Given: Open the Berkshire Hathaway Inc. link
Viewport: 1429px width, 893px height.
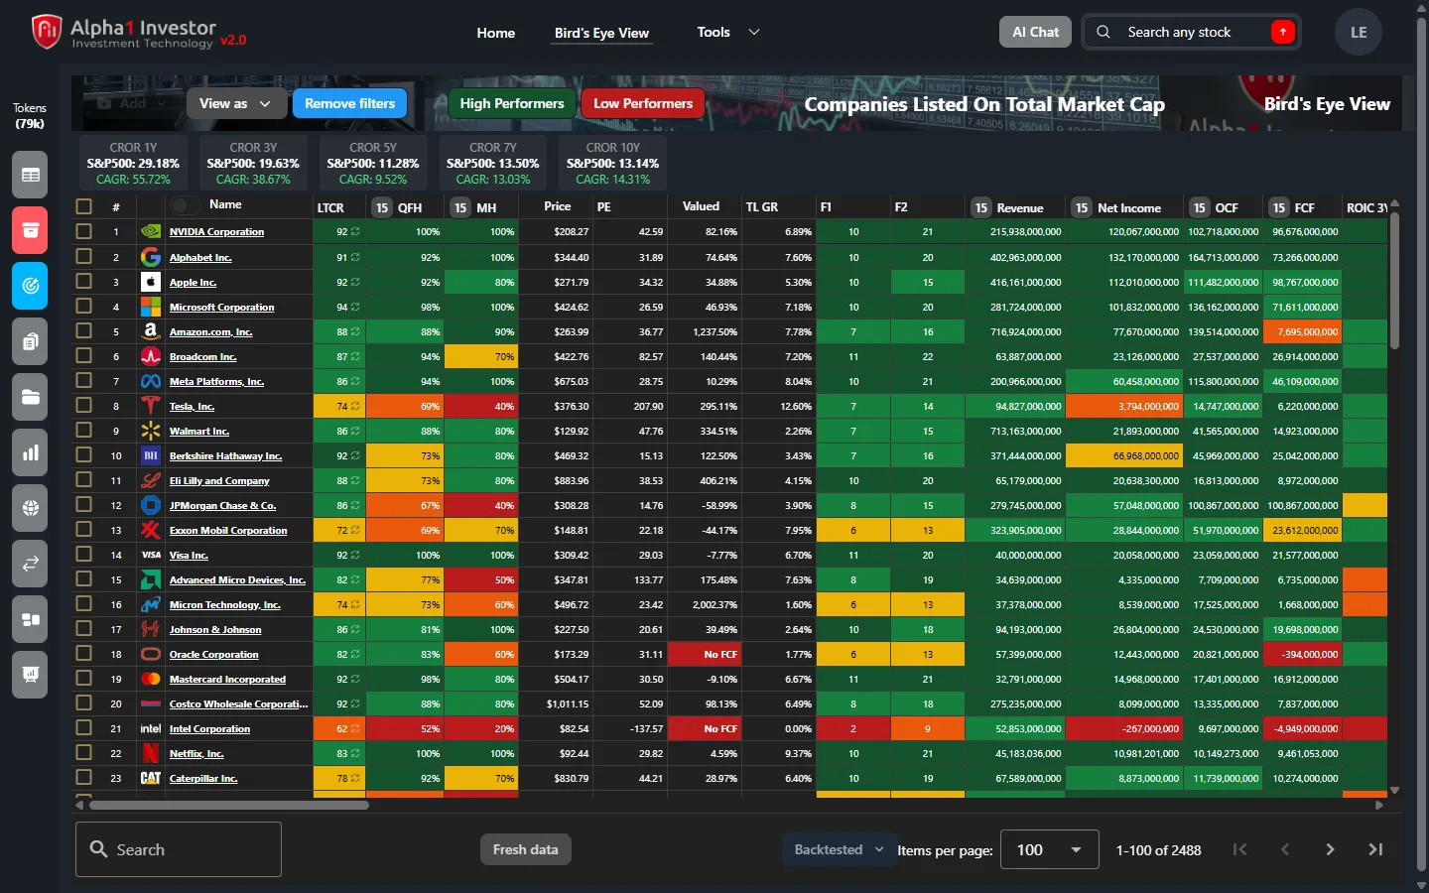Looking at the screenshot, I should click(x=225, y=456).
